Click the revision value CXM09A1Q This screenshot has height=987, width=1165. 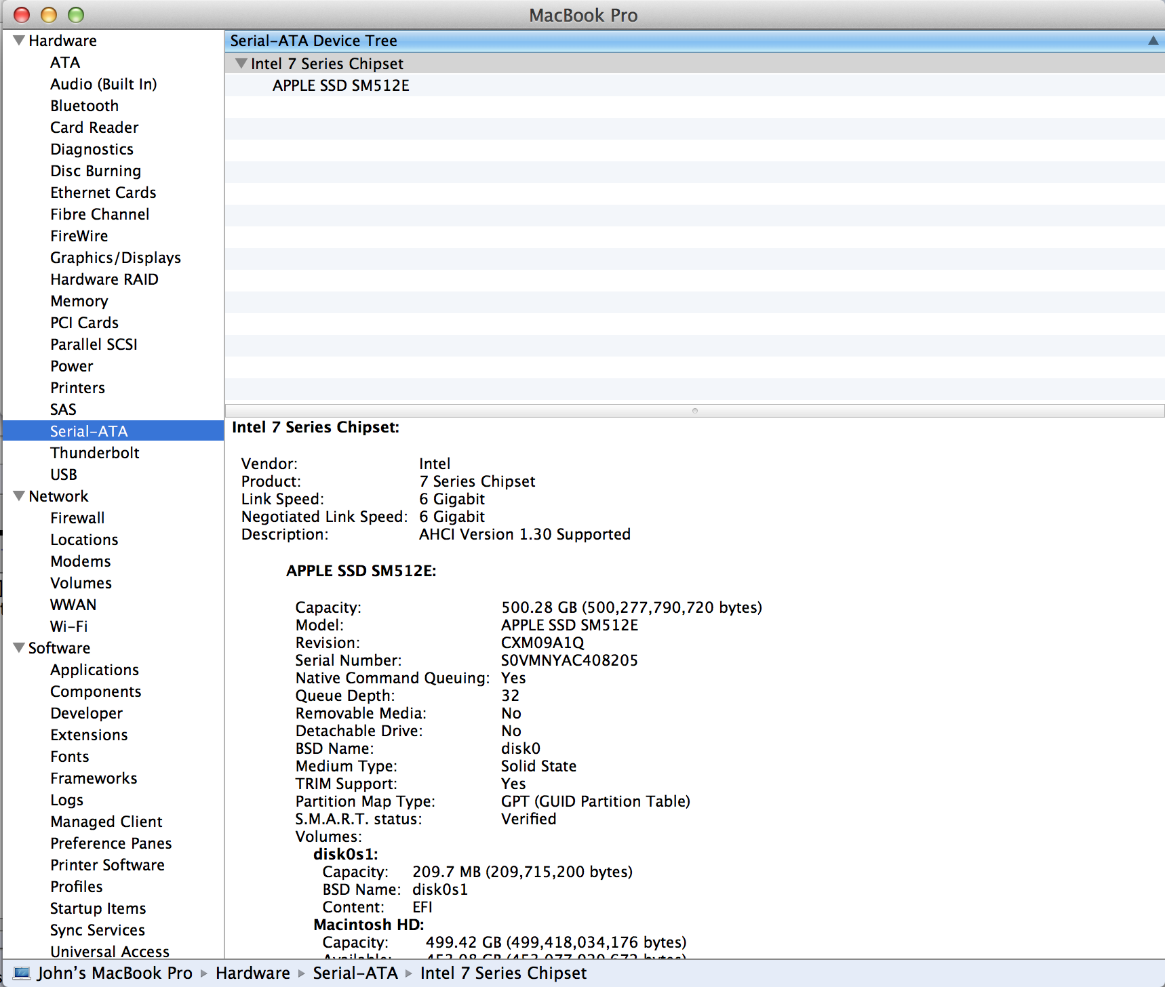[542, 643]
